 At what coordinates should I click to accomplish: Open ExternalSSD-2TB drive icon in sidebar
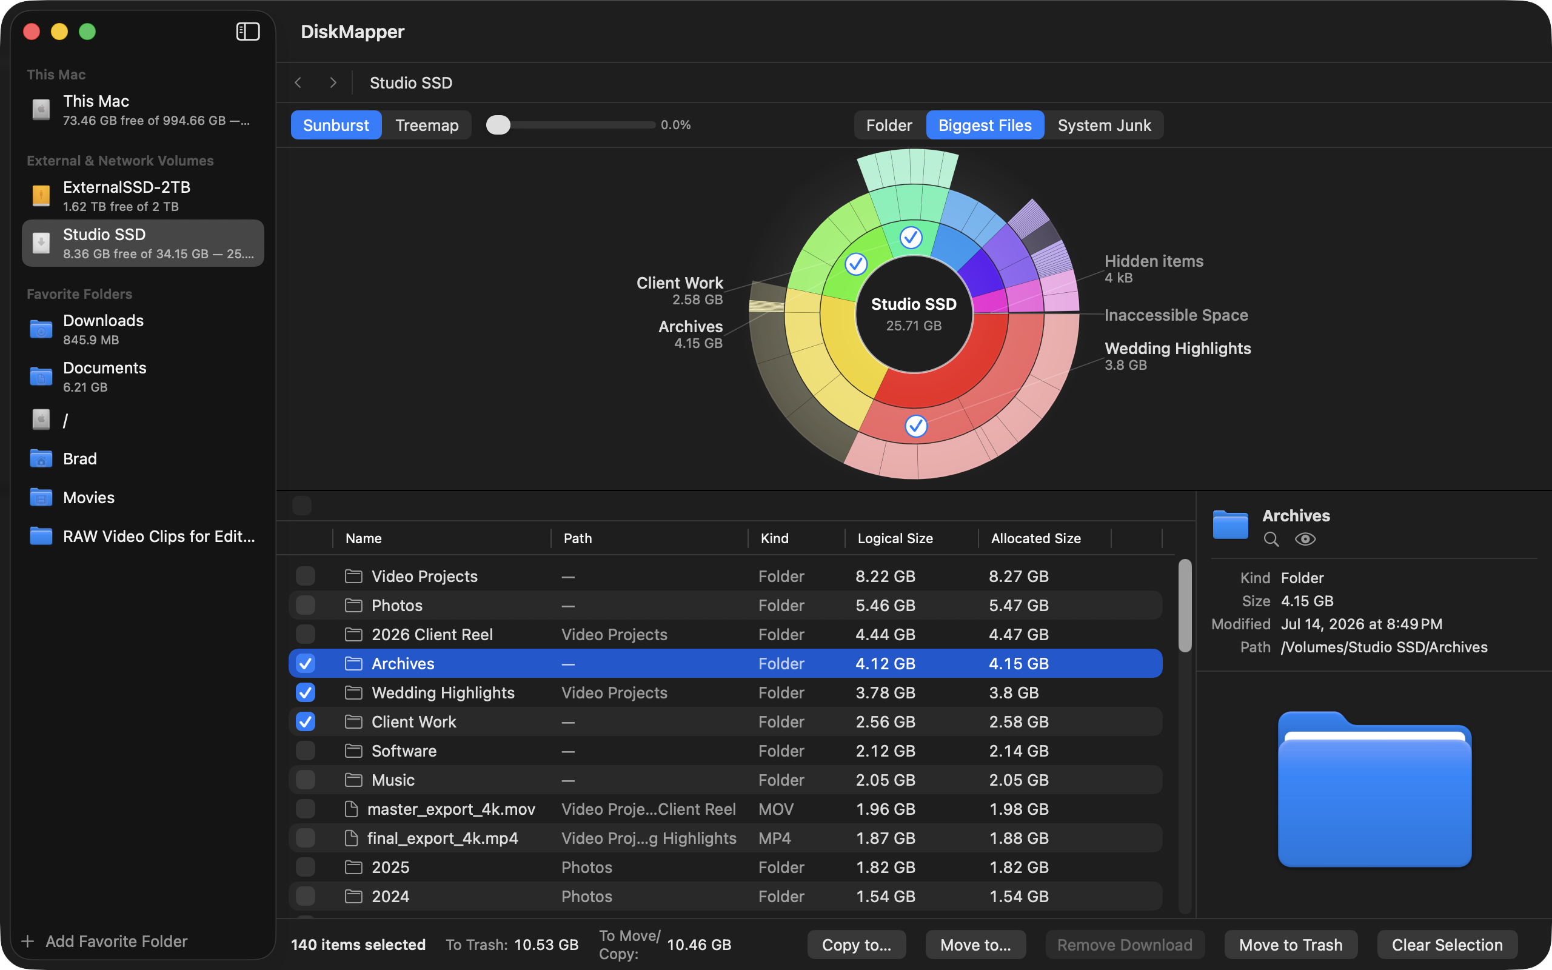[41, 195]
